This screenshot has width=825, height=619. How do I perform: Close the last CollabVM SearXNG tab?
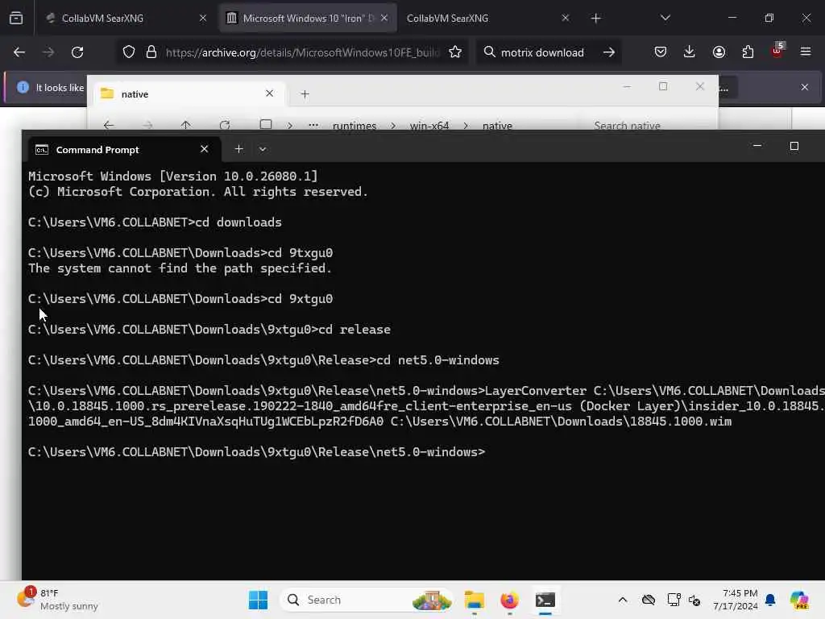565,18
